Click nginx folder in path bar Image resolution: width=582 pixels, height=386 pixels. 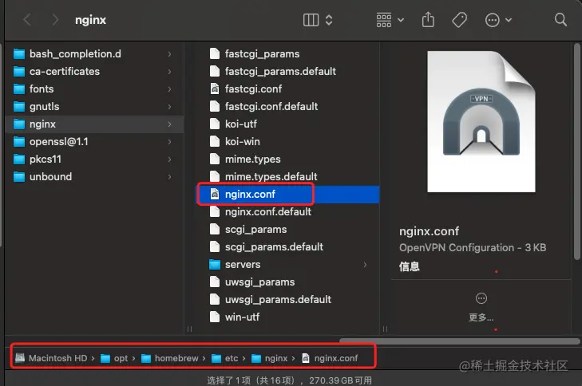[270, 358]
